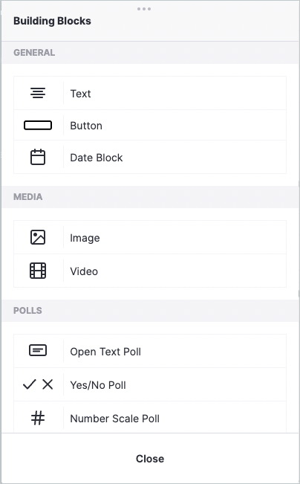Add a Number Scale Poll by label
The width and height of the screenshot is (300, 484).
point(114,419)
